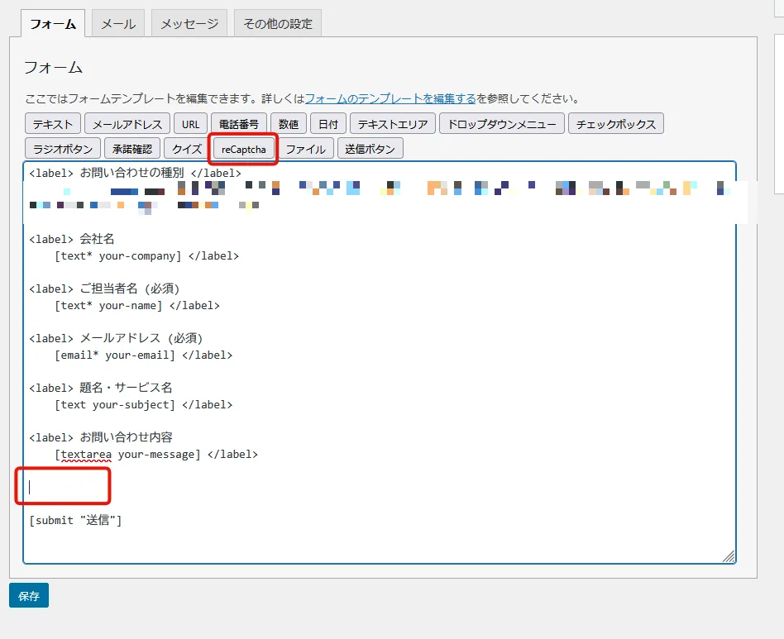784x639 pixels.
Task: Select the その他の設定 tab
Action: click(277, 24)
